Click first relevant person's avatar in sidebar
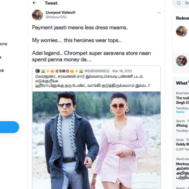The image size is (189, 189). [x=181, y=31]
